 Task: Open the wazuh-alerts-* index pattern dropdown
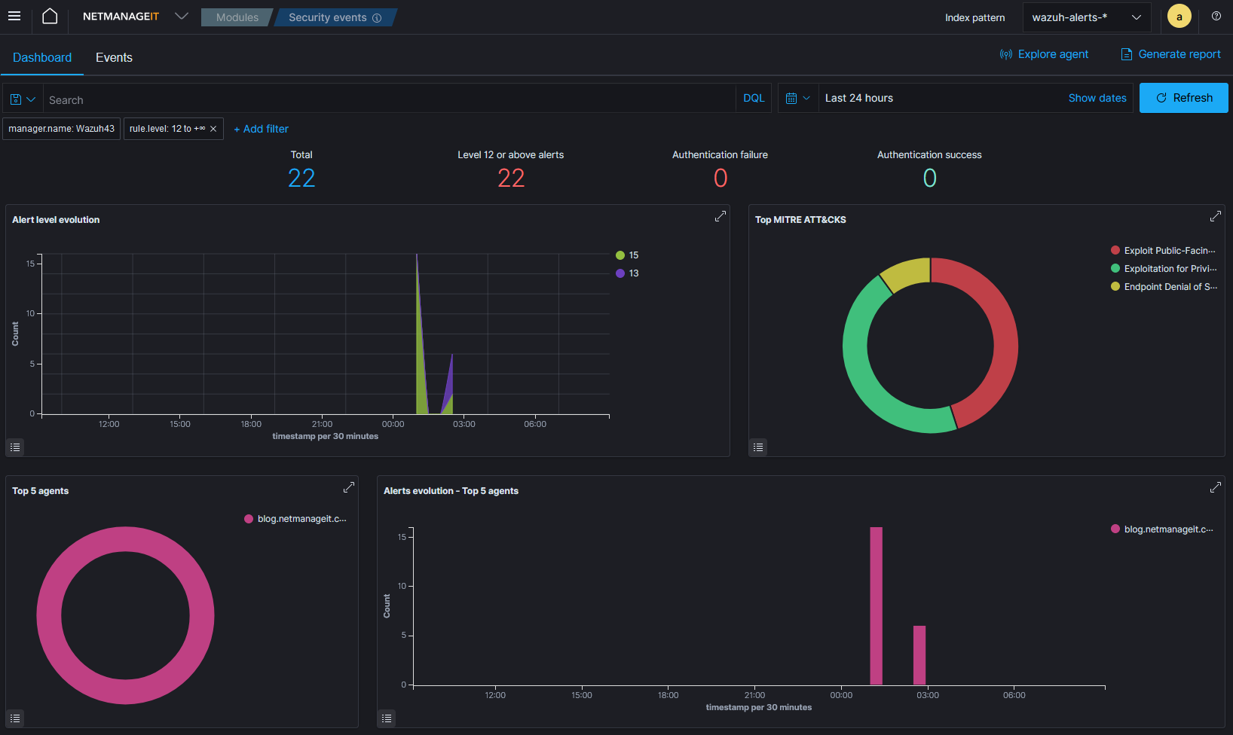[x=1086, y=17]
